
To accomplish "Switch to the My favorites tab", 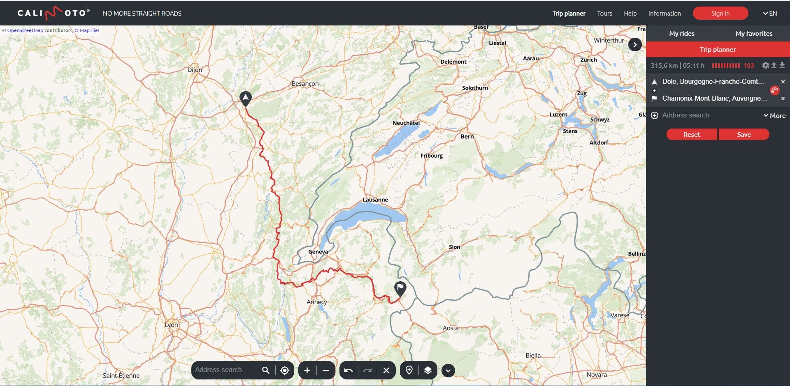I will pos(754,33).
